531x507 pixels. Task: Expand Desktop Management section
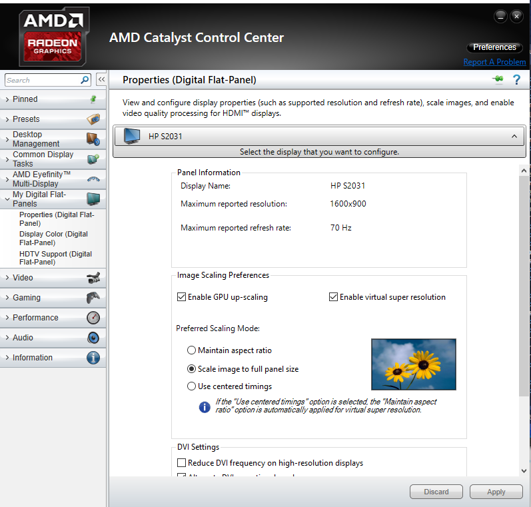tap(53, 139)
